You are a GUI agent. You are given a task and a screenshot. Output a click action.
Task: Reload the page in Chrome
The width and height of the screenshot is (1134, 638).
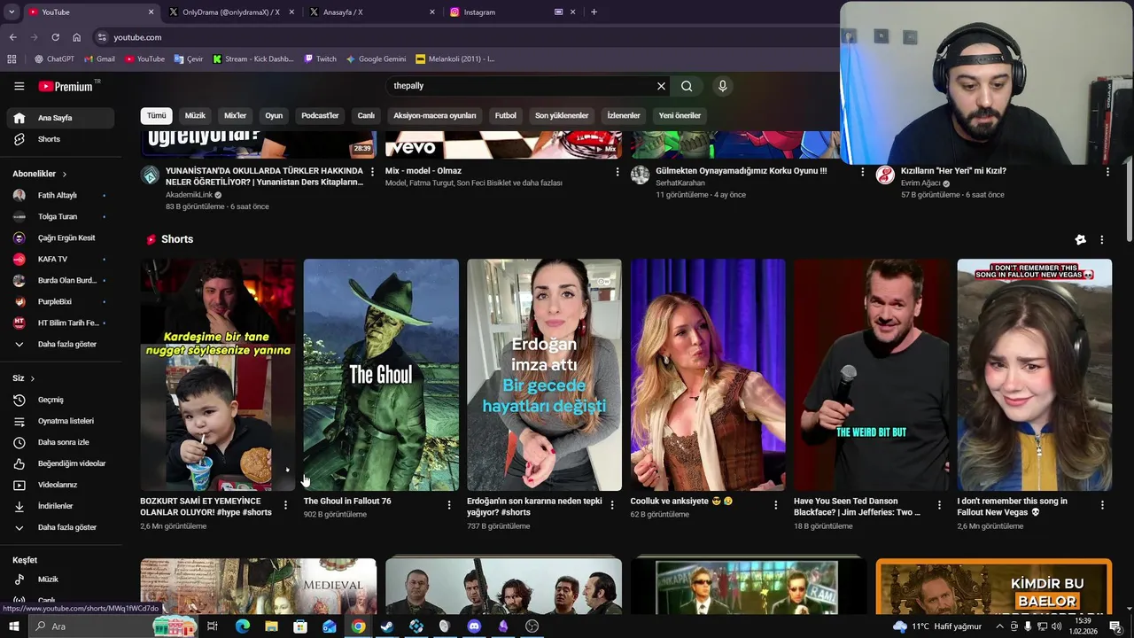[55, 37]
